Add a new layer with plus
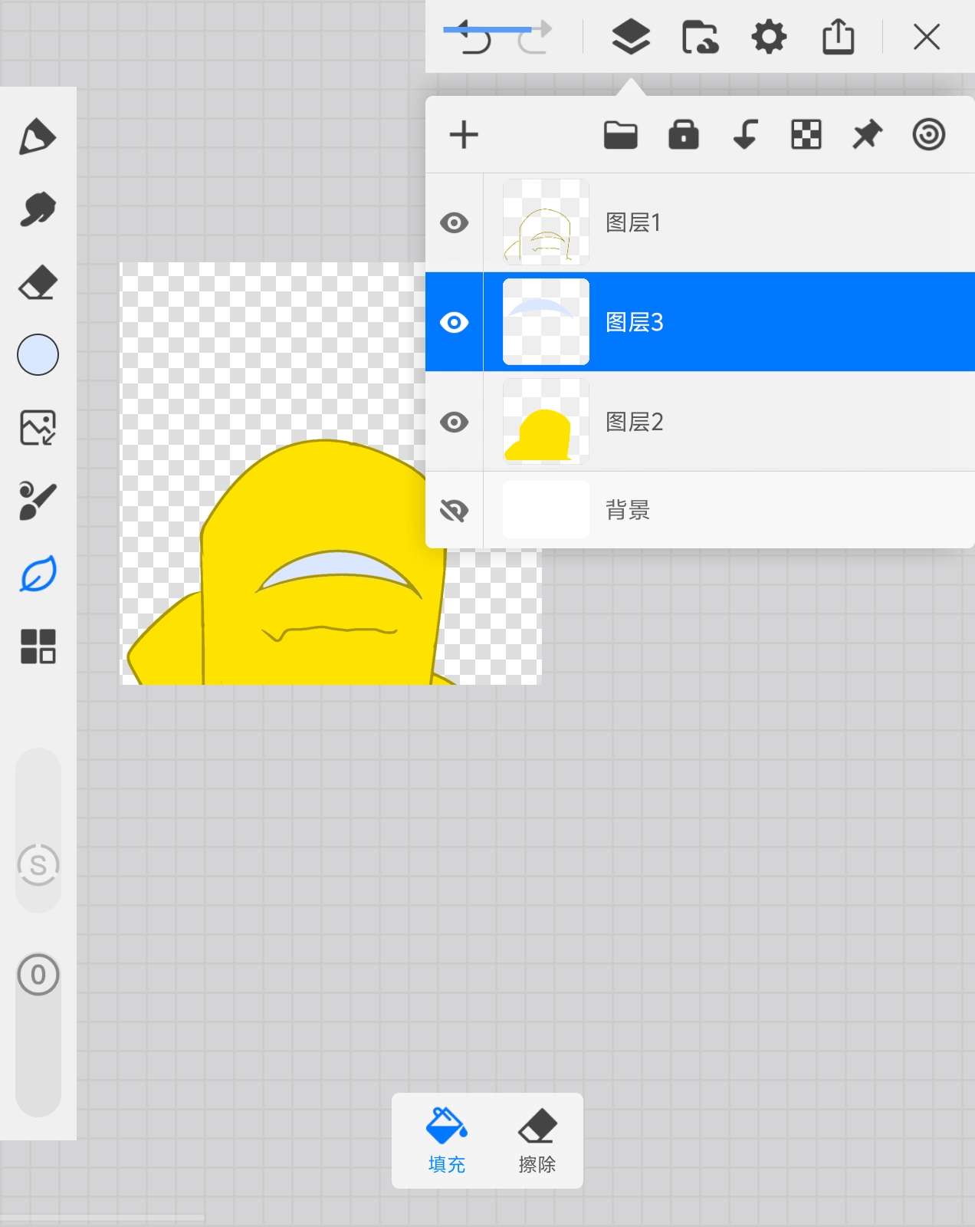975x1227 pixels. coord(464,135)
